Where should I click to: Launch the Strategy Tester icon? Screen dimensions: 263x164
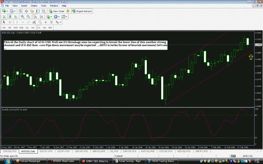pos(44,11)
